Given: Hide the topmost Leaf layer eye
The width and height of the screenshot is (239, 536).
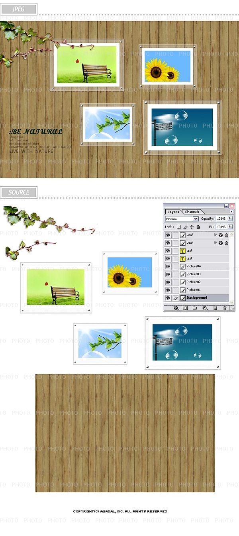Looking at the screenshot, I should coord(168,235).
